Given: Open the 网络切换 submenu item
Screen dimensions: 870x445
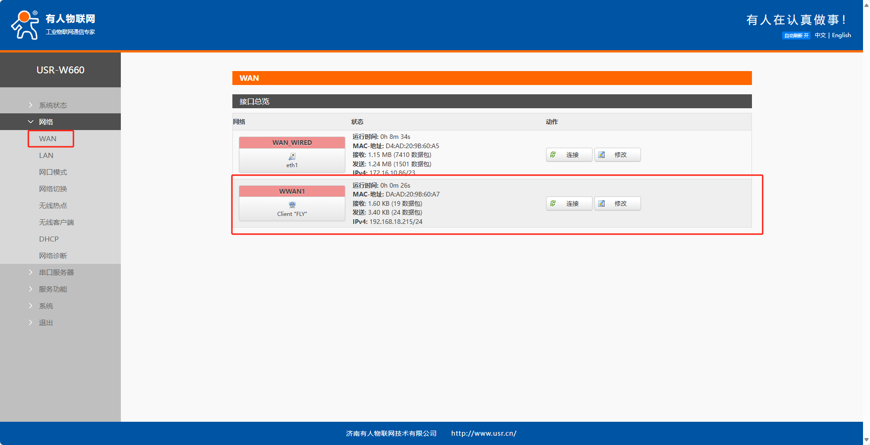Looking at the screenshot, I should (53, 189).
